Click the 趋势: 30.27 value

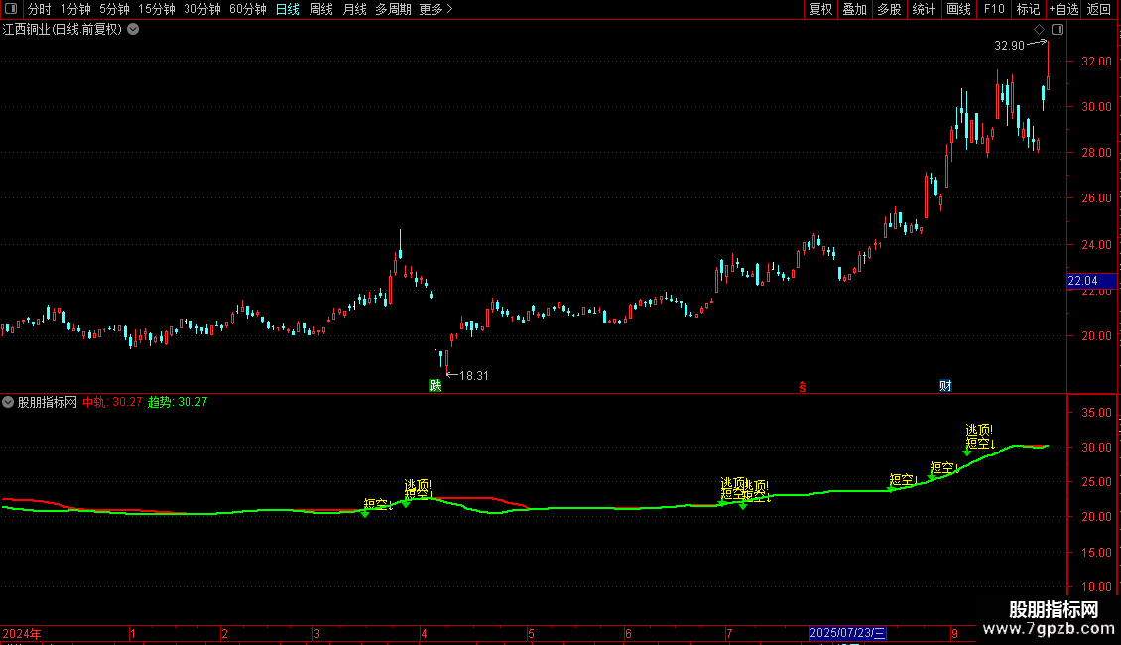pyautogui.click(x=178, y=402)
